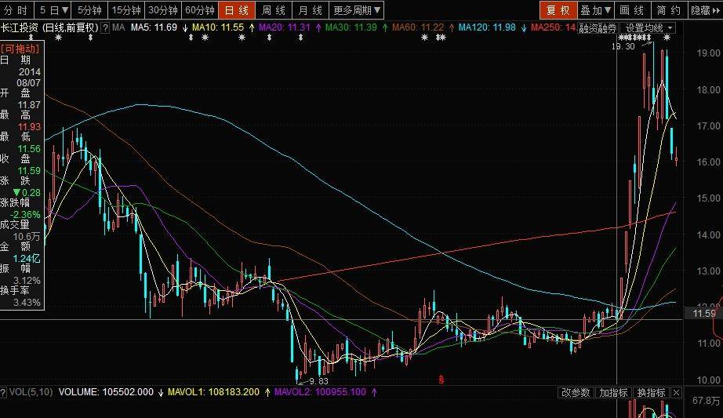Toggle 复权 price adjustment mode
The height and width of the screenshot is (418, 723).
pos(557,10)
